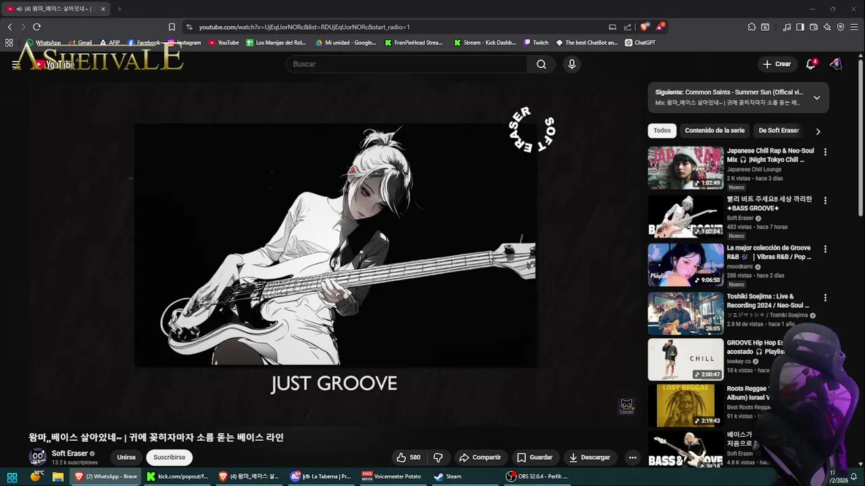Switch to OBS 32.0.4 taskbar window
The width and height of the screenshot is (865, 486).
(537, 477)
